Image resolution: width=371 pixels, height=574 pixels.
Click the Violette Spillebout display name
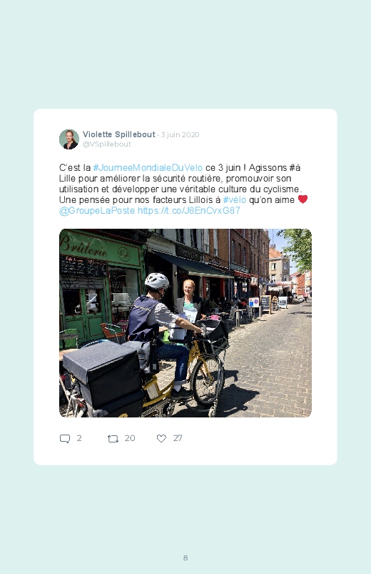[x=119, y=134]
